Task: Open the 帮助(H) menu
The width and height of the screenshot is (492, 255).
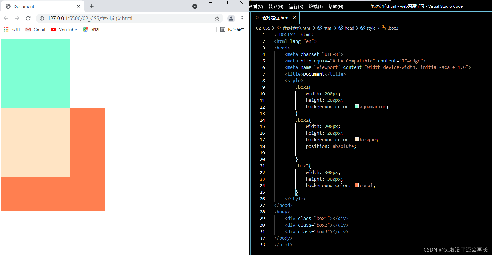Action: [x=336, y=6]
